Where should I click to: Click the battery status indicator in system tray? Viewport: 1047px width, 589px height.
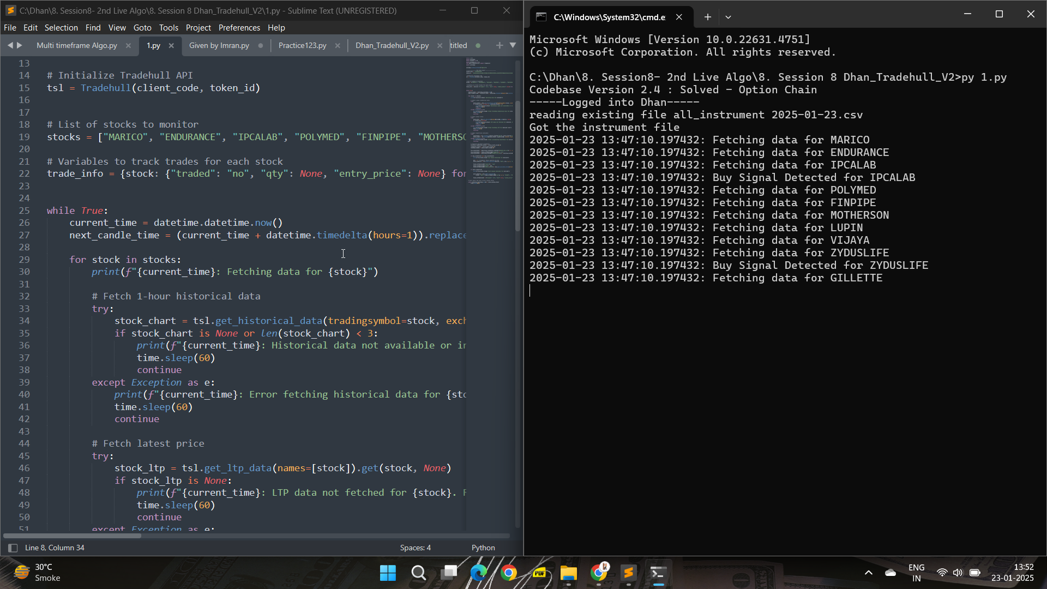[975, 573]
